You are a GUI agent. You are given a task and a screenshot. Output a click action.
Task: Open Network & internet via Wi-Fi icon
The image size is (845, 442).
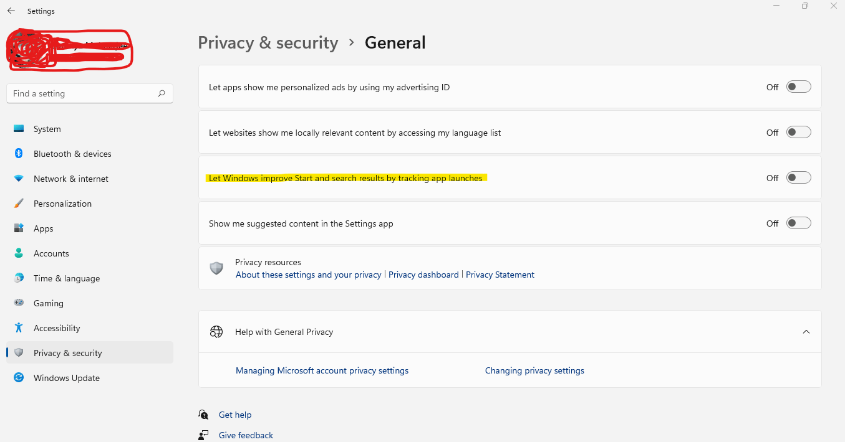click(x=19, y=179)
